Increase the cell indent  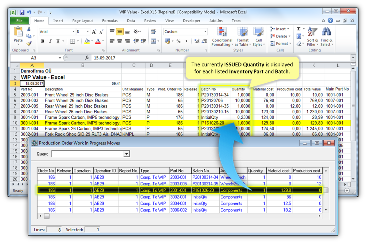(143, 41)
